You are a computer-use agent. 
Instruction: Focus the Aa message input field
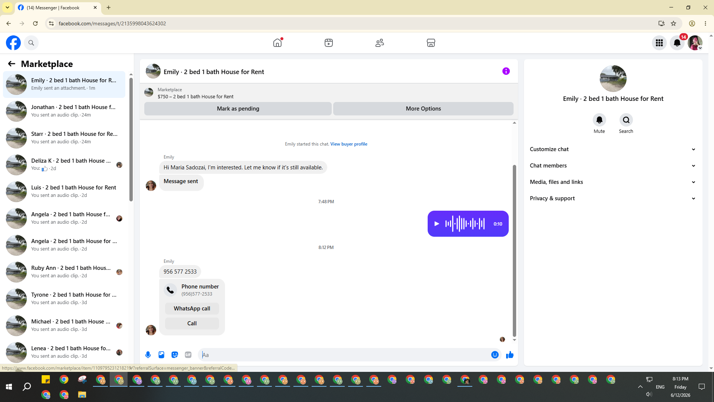click(x=346, y=355)
